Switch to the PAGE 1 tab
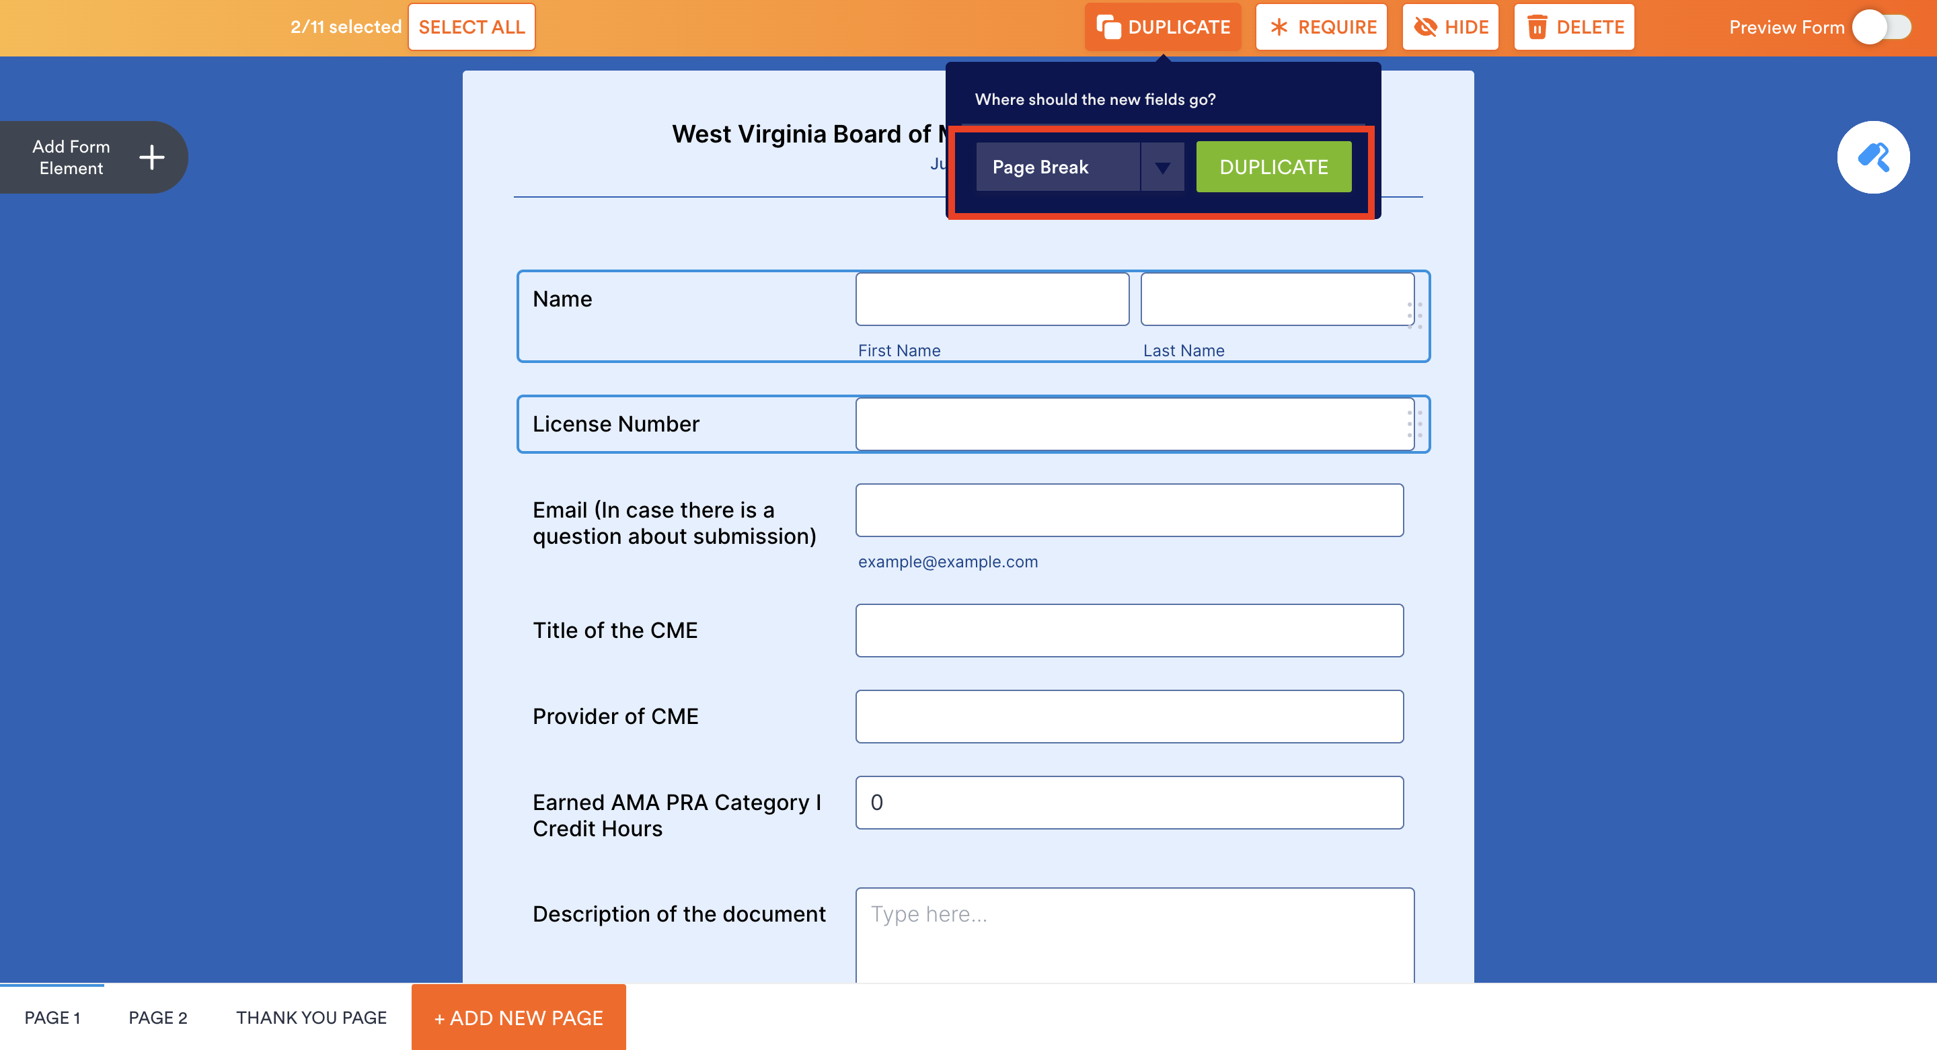The image size is (1937, 1050). coord(52,1017)
